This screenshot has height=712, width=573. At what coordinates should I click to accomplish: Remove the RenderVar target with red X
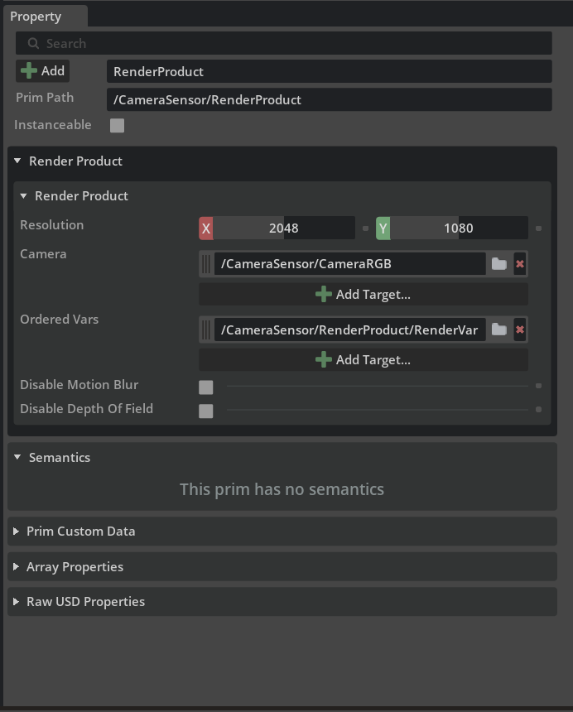click(x=520, y=330)
